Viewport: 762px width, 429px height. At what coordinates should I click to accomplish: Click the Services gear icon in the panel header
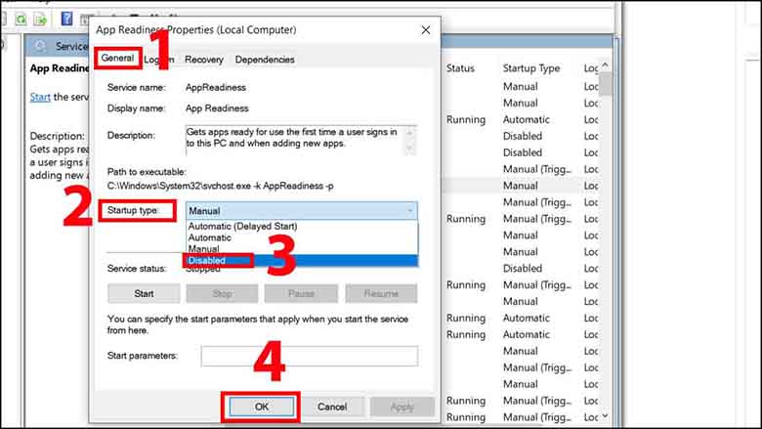pyautogui.click(x=42, y=46)
